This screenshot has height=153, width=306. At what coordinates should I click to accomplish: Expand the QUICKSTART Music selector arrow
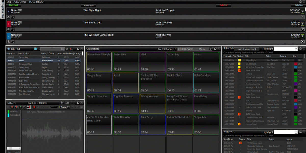point(210,49)
